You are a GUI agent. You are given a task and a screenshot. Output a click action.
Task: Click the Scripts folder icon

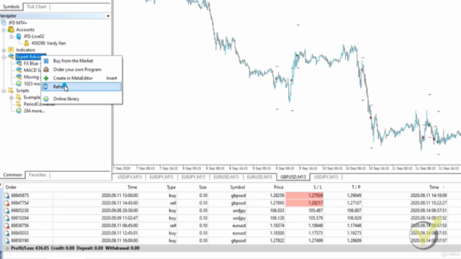(11, 91)
